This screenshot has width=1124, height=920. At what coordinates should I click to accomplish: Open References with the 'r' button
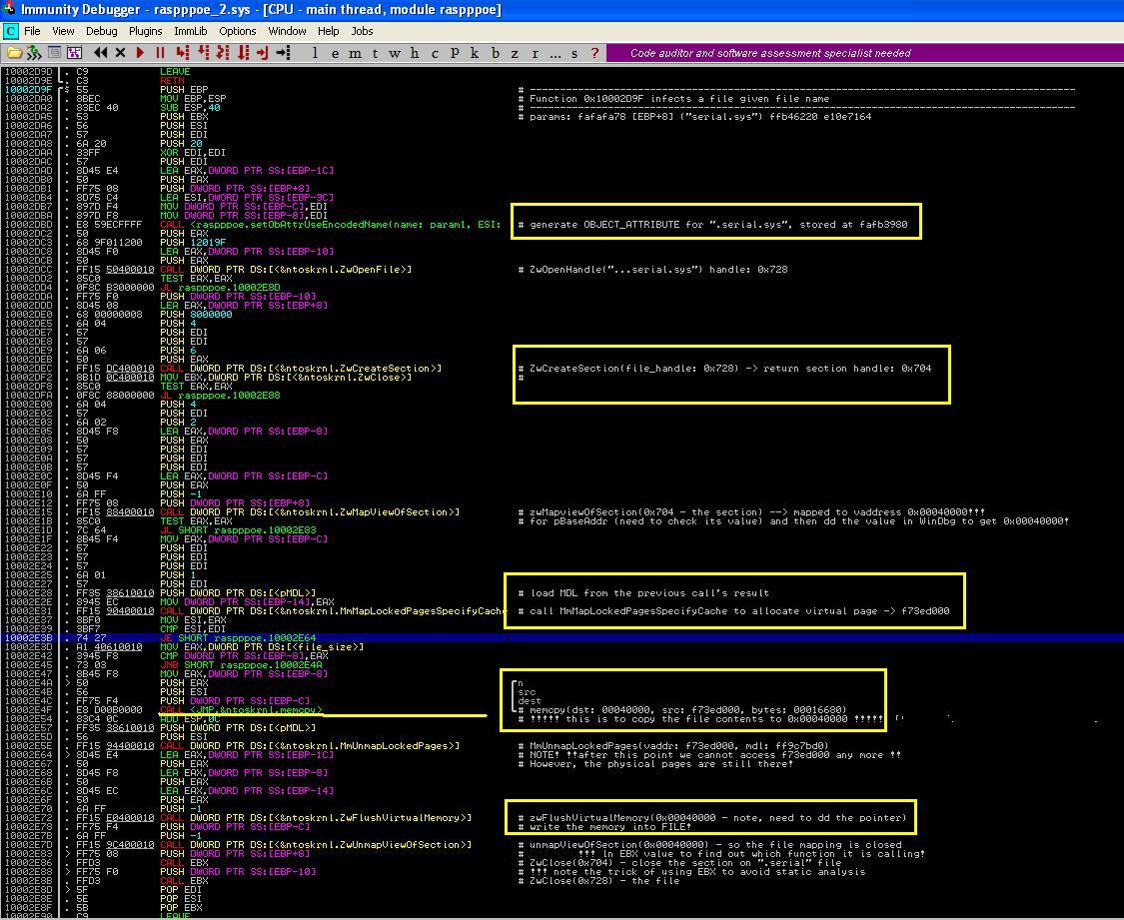click(x=535, y=54)
